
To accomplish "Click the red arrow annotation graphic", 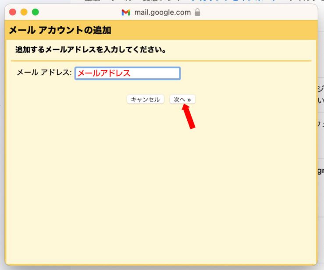I will pos(188,117).
